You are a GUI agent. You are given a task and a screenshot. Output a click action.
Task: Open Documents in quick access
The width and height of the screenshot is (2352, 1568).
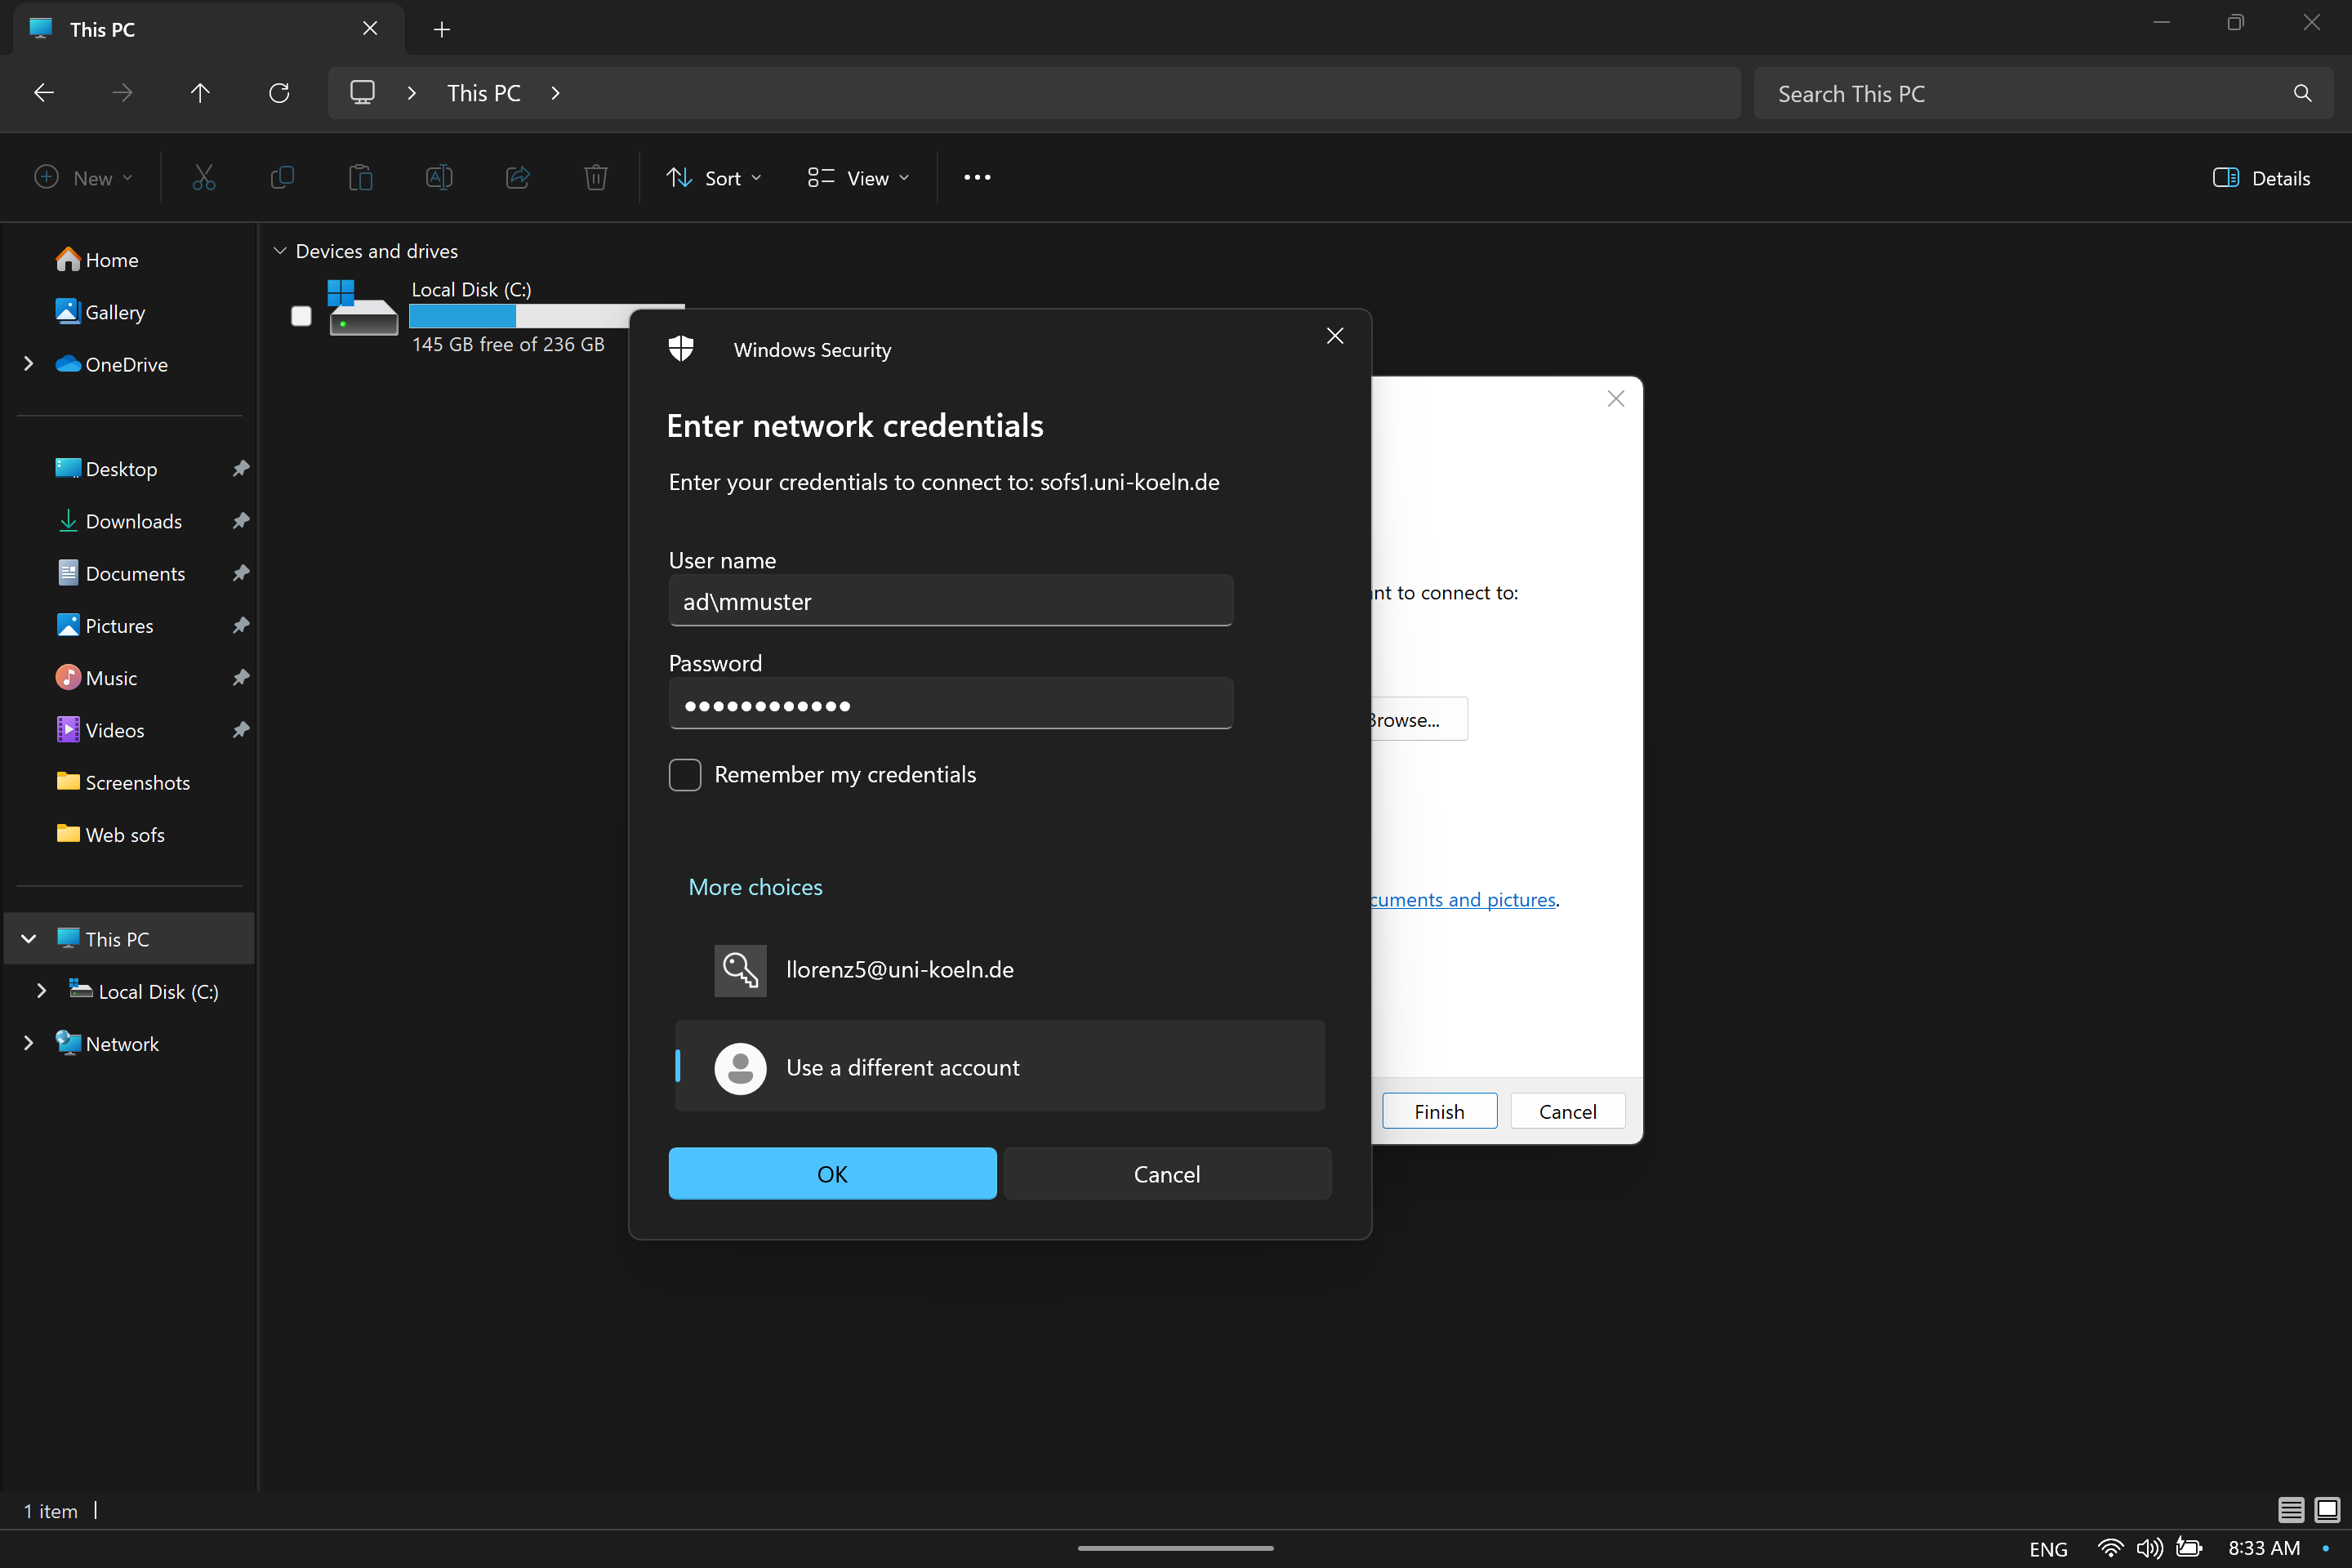pos(121,573)
